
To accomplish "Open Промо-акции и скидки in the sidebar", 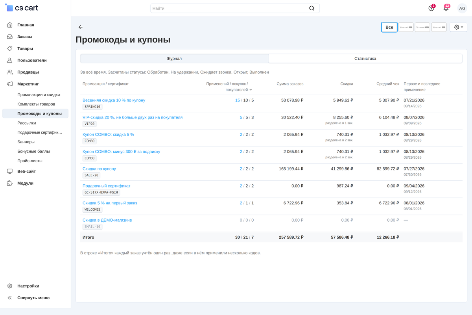I will pyautogui.click(x=39, y=94).
